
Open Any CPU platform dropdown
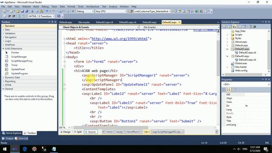tap(126, 11)
